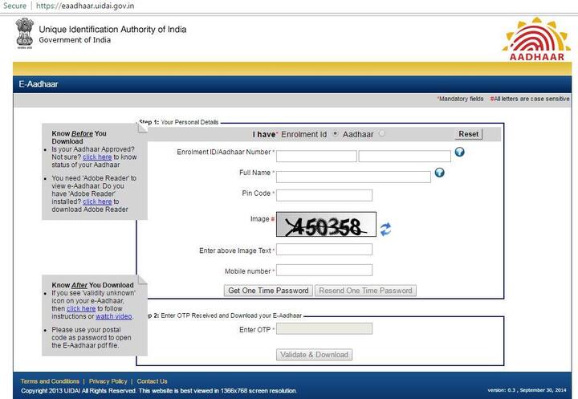
Task: Click the Government of India emblem
Action: point(25,33)
